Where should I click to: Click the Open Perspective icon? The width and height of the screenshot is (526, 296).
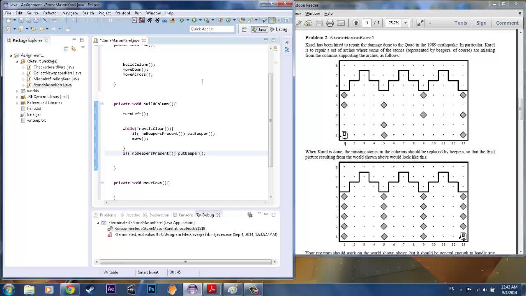[244, 29]
